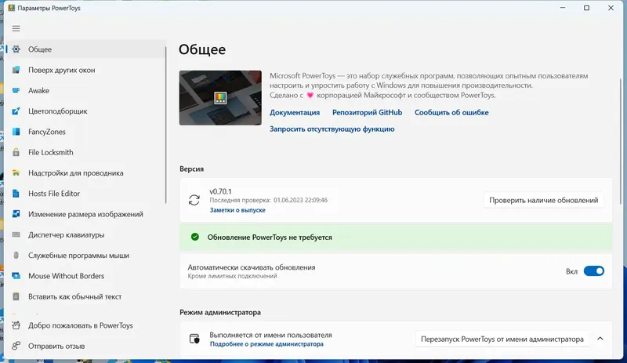Click the PowerToys preview thumbnail image
The width and height of the screenshot is (627, 363).
point(220,98)
